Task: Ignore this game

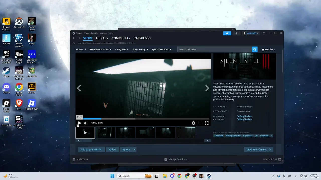Action: point(126,149)
